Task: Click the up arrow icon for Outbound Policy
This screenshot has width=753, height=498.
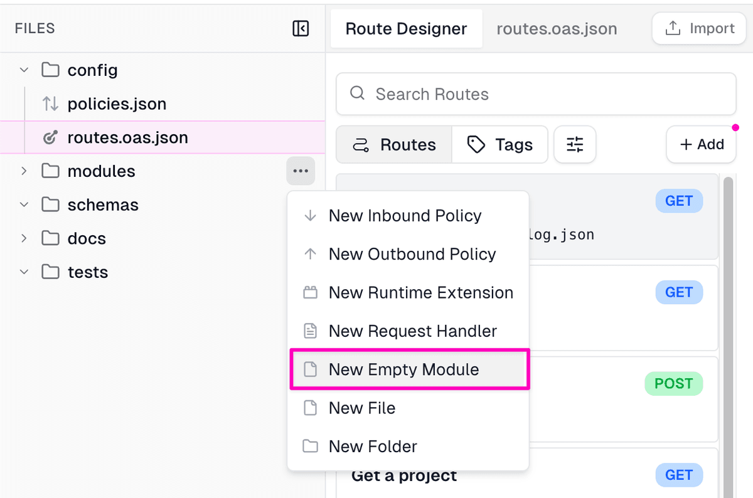Action: pos(310,254)
